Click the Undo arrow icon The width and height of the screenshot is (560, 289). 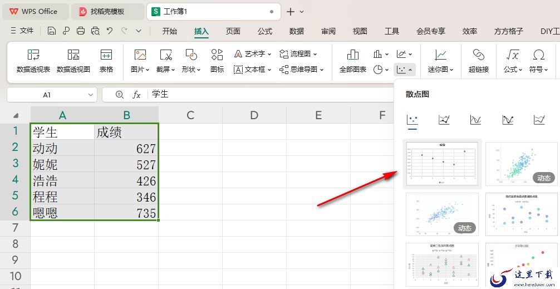[x=110, y=31]
